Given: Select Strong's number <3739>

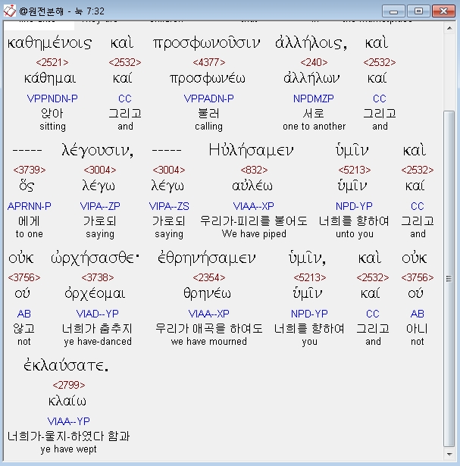Looking at the screenshot, I should pyautogui.click(x=30, y=170).
